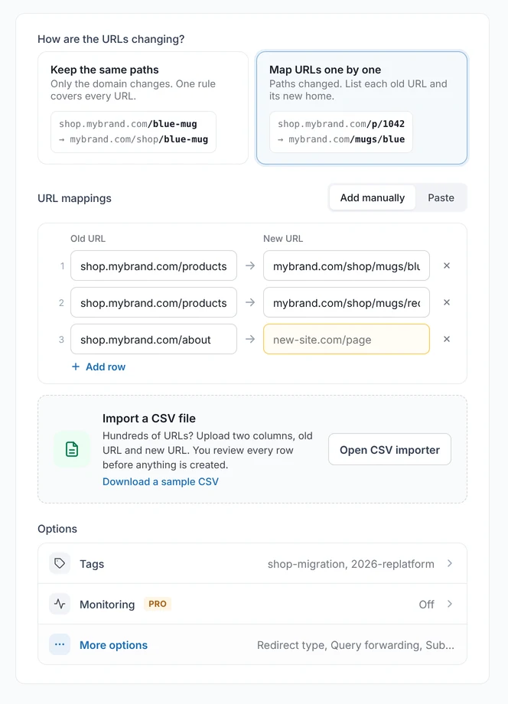Expand the Monitoring option chevron
The height and width of the screenshot is (704, 508).
click(x=450, y=604)
